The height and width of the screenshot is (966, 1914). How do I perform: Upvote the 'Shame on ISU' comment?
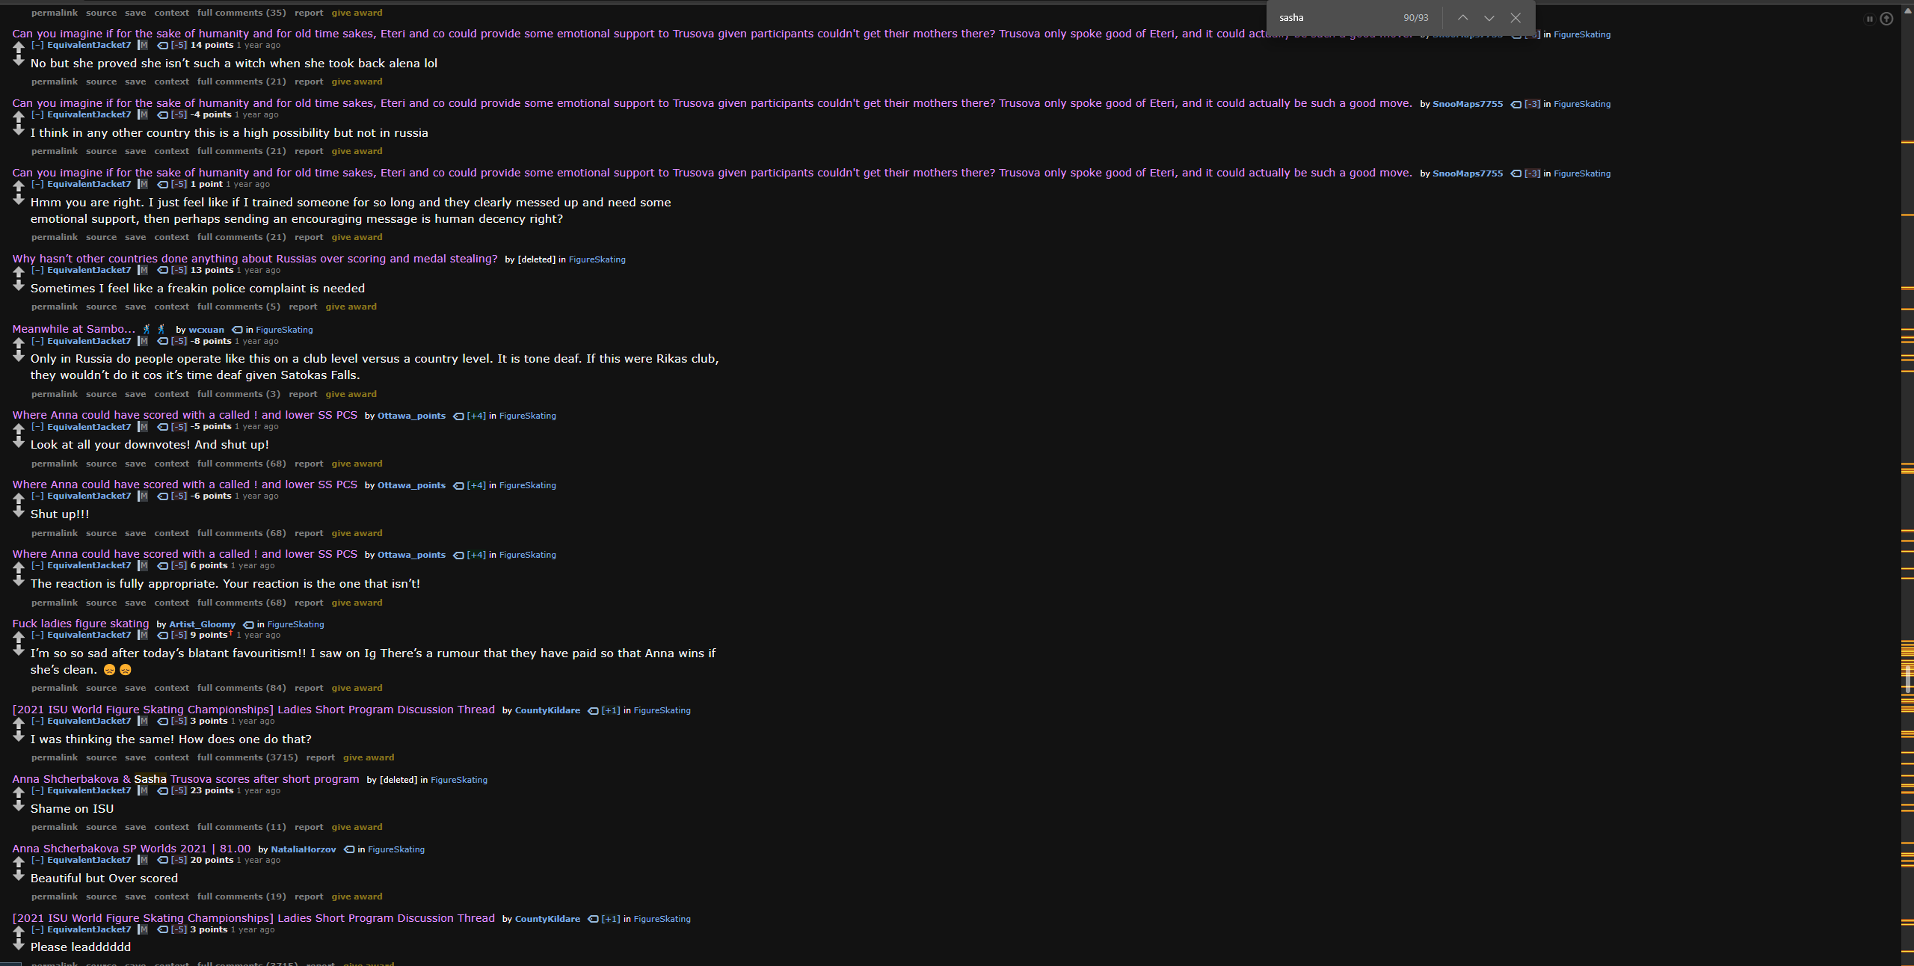pos(19,793)
